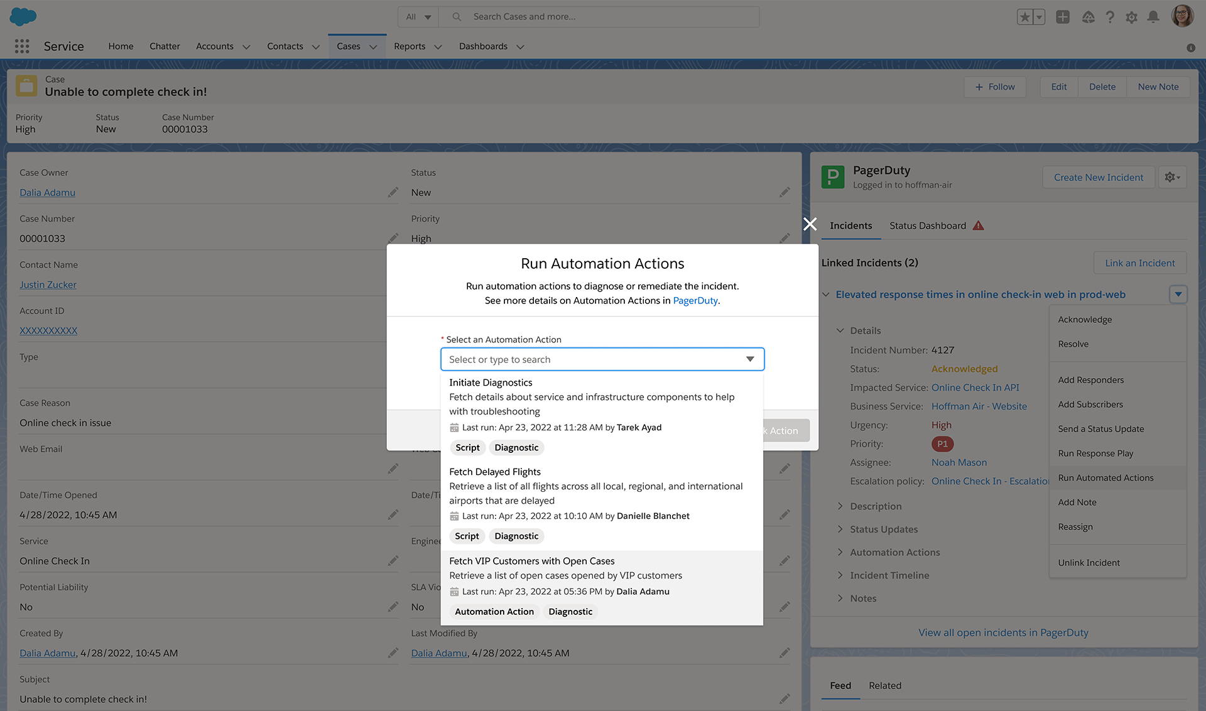This screenshot has height=711, width=1206.
Task: Click the Salesforce cloud logo
Action: pyautogui.click(x=23, y=16)
